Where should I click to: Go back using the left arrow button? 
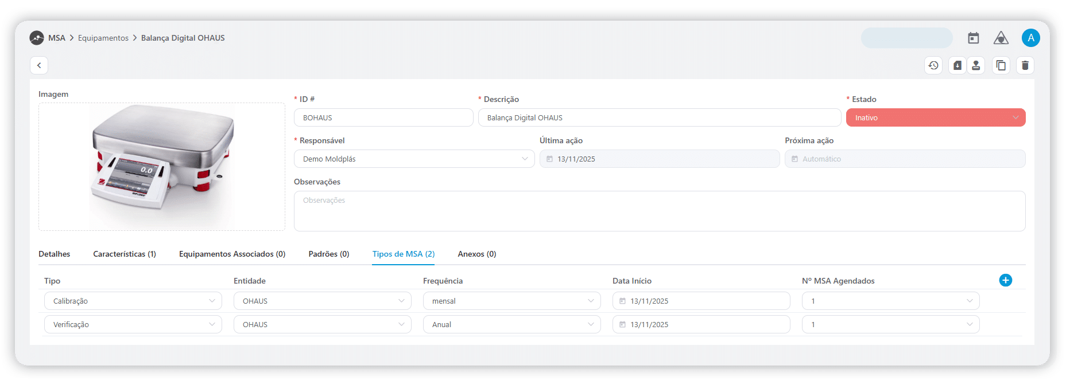coord(39,65)
